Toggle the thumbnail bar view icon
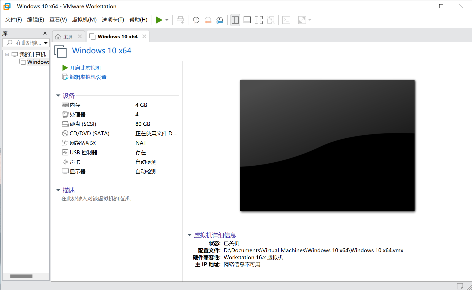Image resolution: width=472 pixels, height=290 pixels. tap(247, 20)
